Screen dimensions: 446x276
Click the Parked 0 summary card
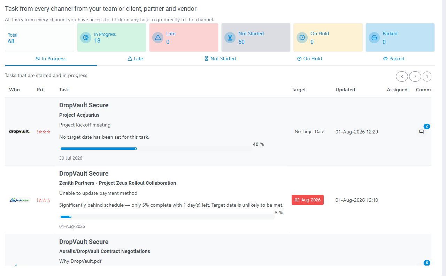tap(400, 38)
